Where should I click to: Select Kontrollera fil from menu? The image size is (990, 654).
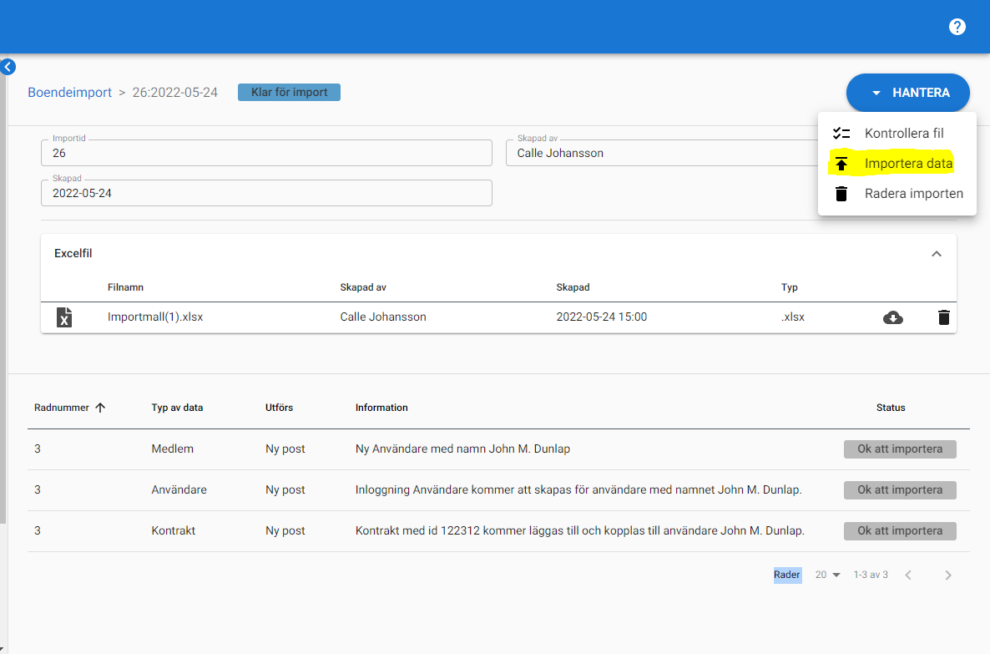click(903, 134)
